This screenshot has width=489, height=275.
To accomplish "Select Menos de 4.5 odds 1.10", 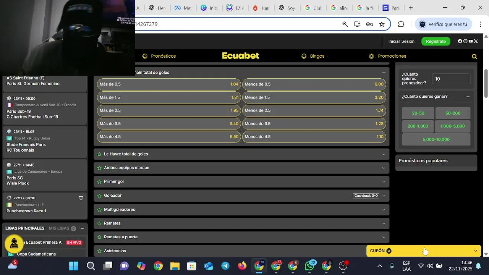I will (314, 137).
